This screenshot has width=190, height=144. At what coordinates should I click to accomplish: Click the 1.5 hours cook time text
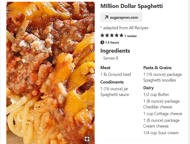click(112, 42)
